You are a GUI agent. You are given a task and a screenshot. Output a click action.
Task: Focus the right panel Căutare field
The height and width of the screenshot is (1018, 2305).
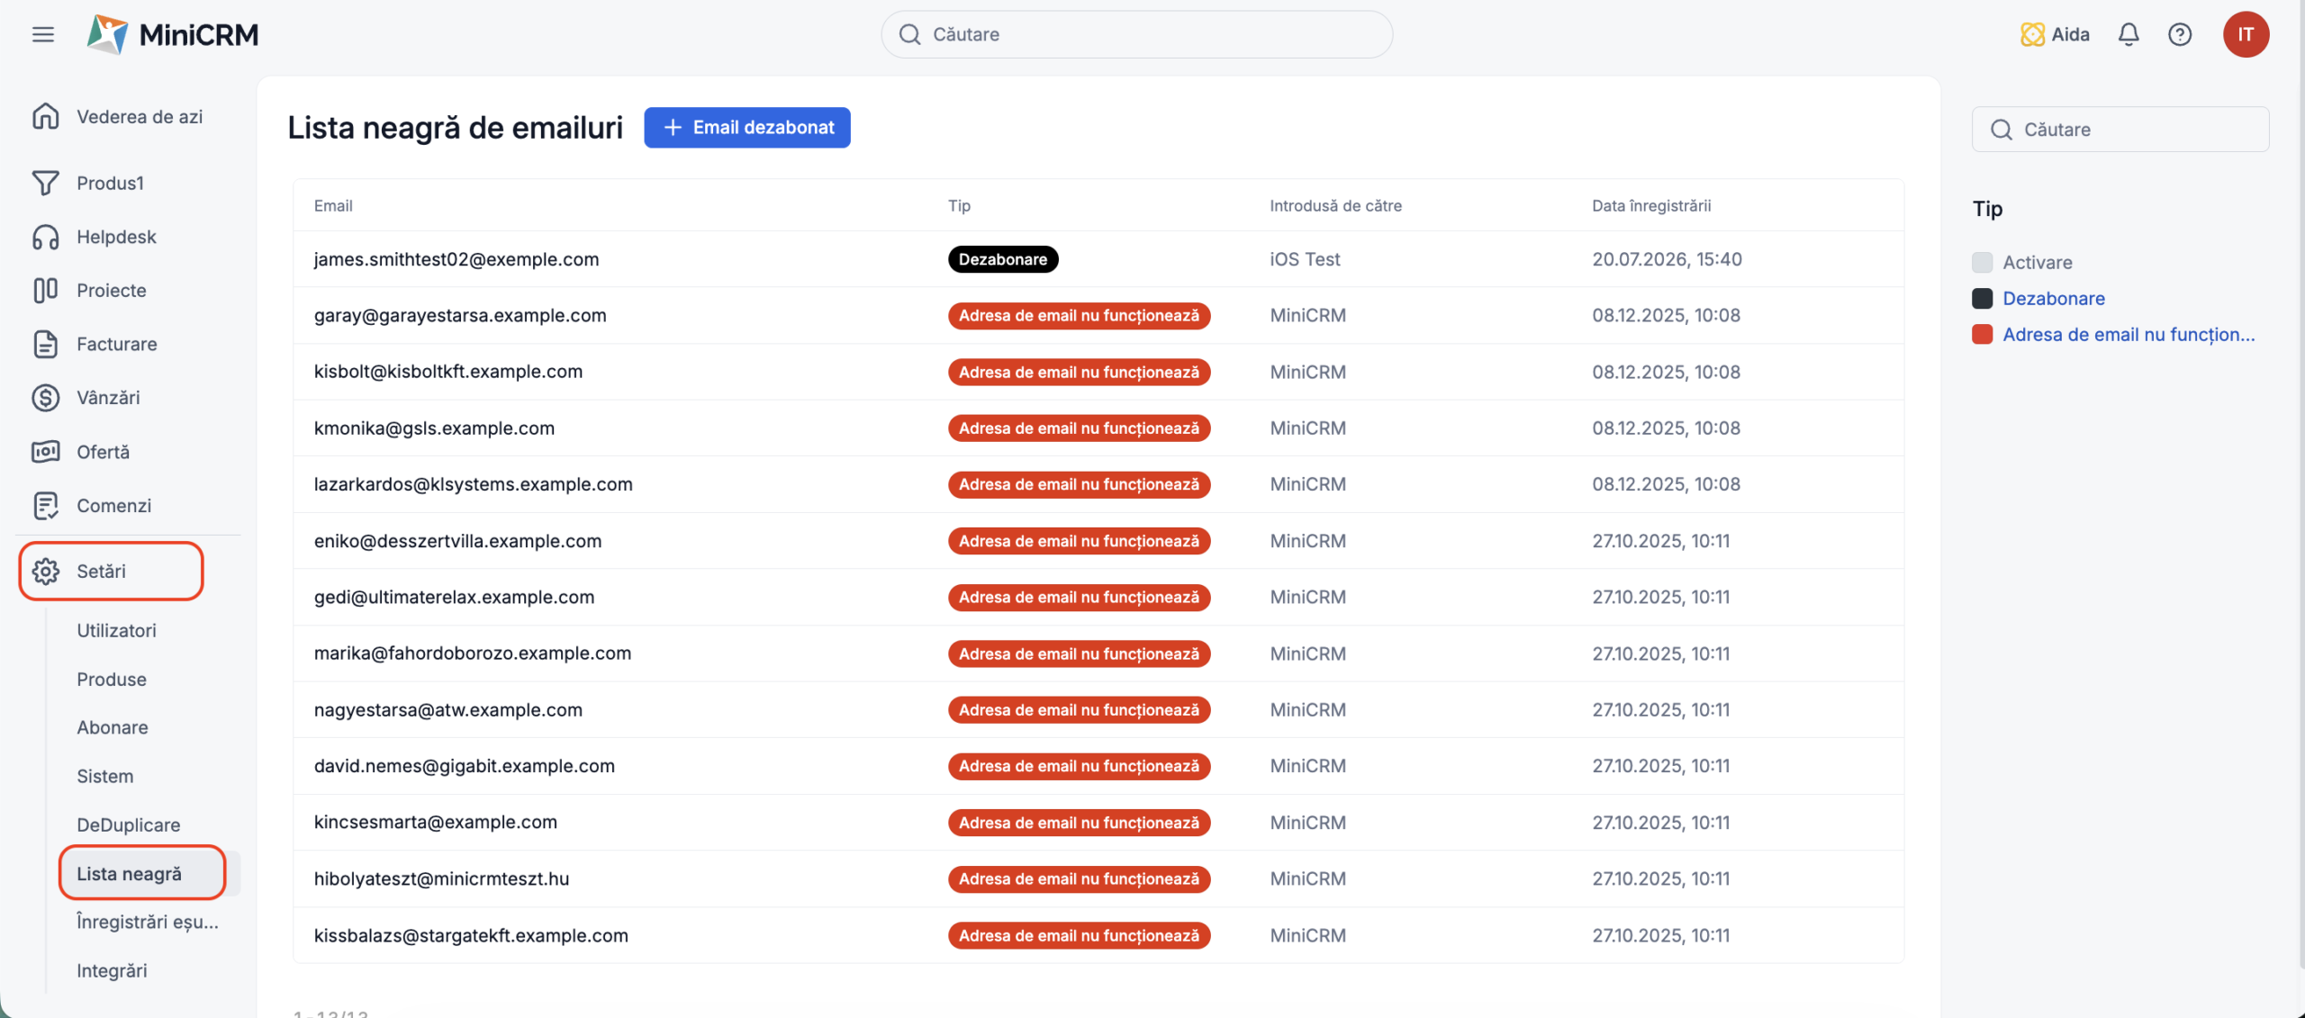2120,130
